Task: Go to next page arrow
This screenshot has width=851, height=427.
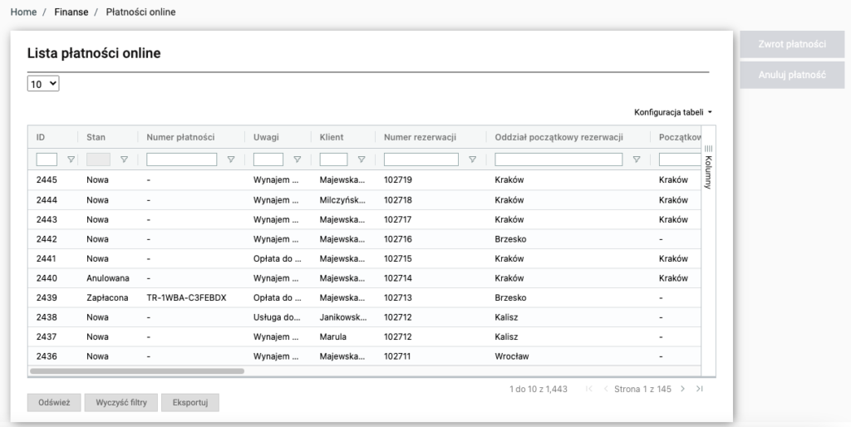Action: click(682, 389)
